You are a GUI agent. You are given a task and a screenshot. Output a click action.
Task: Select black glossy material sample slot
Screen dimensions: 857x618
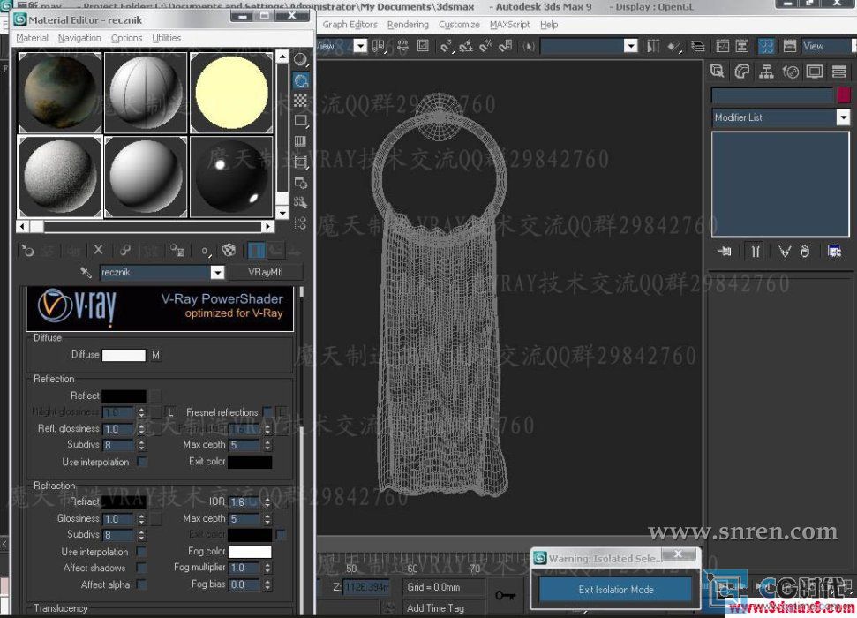pyautogui.click(x=231, y=177)
